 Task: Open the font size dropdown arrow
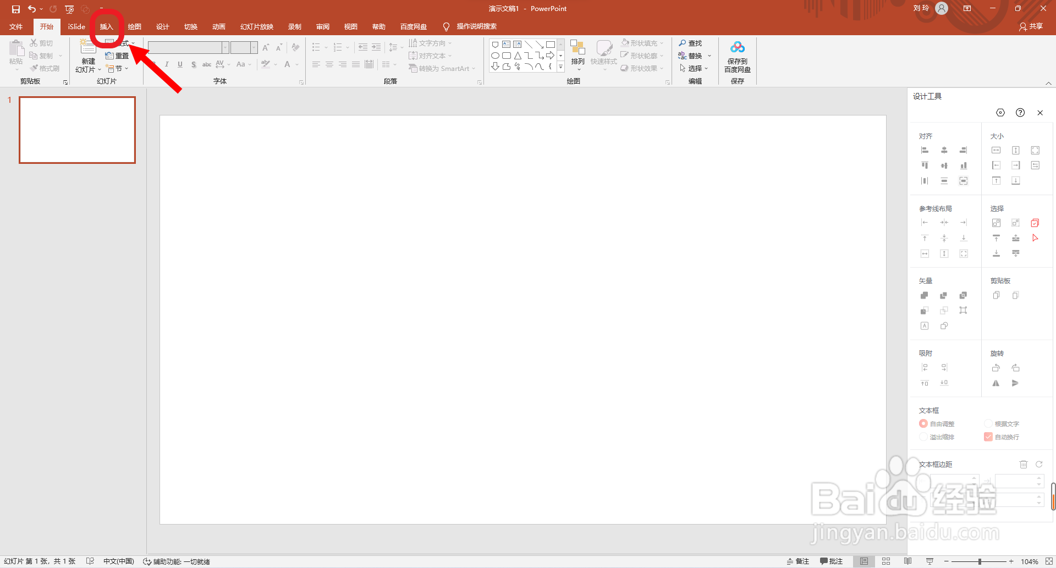coord(254,47)
